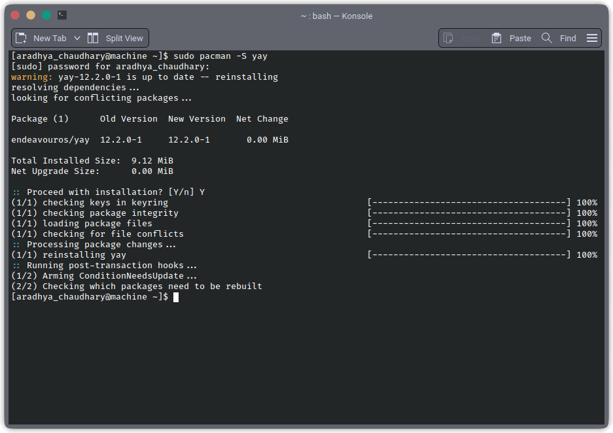
Task: Click the Split View icon
Action: tap(93, 38)
